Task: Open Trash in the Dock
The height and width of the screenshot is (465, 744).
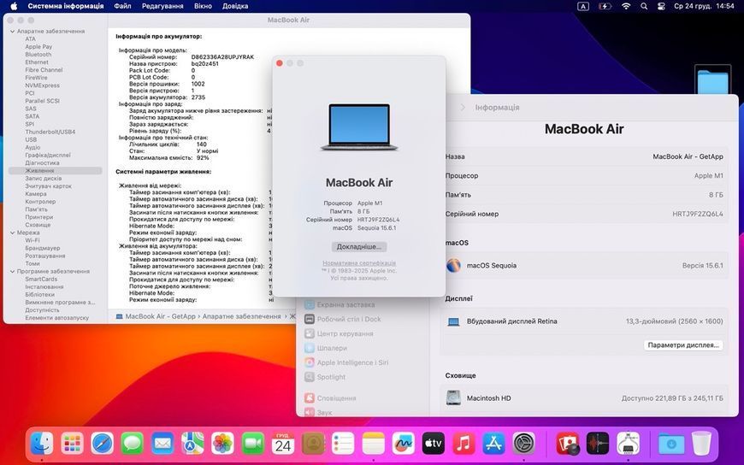Action: [701, 444]
